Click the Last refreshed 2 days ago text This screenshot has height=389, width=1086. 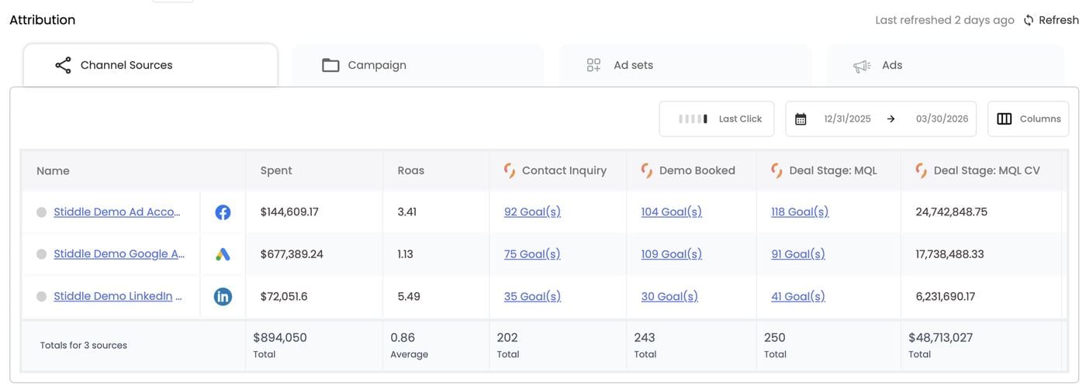coord(945,20)
